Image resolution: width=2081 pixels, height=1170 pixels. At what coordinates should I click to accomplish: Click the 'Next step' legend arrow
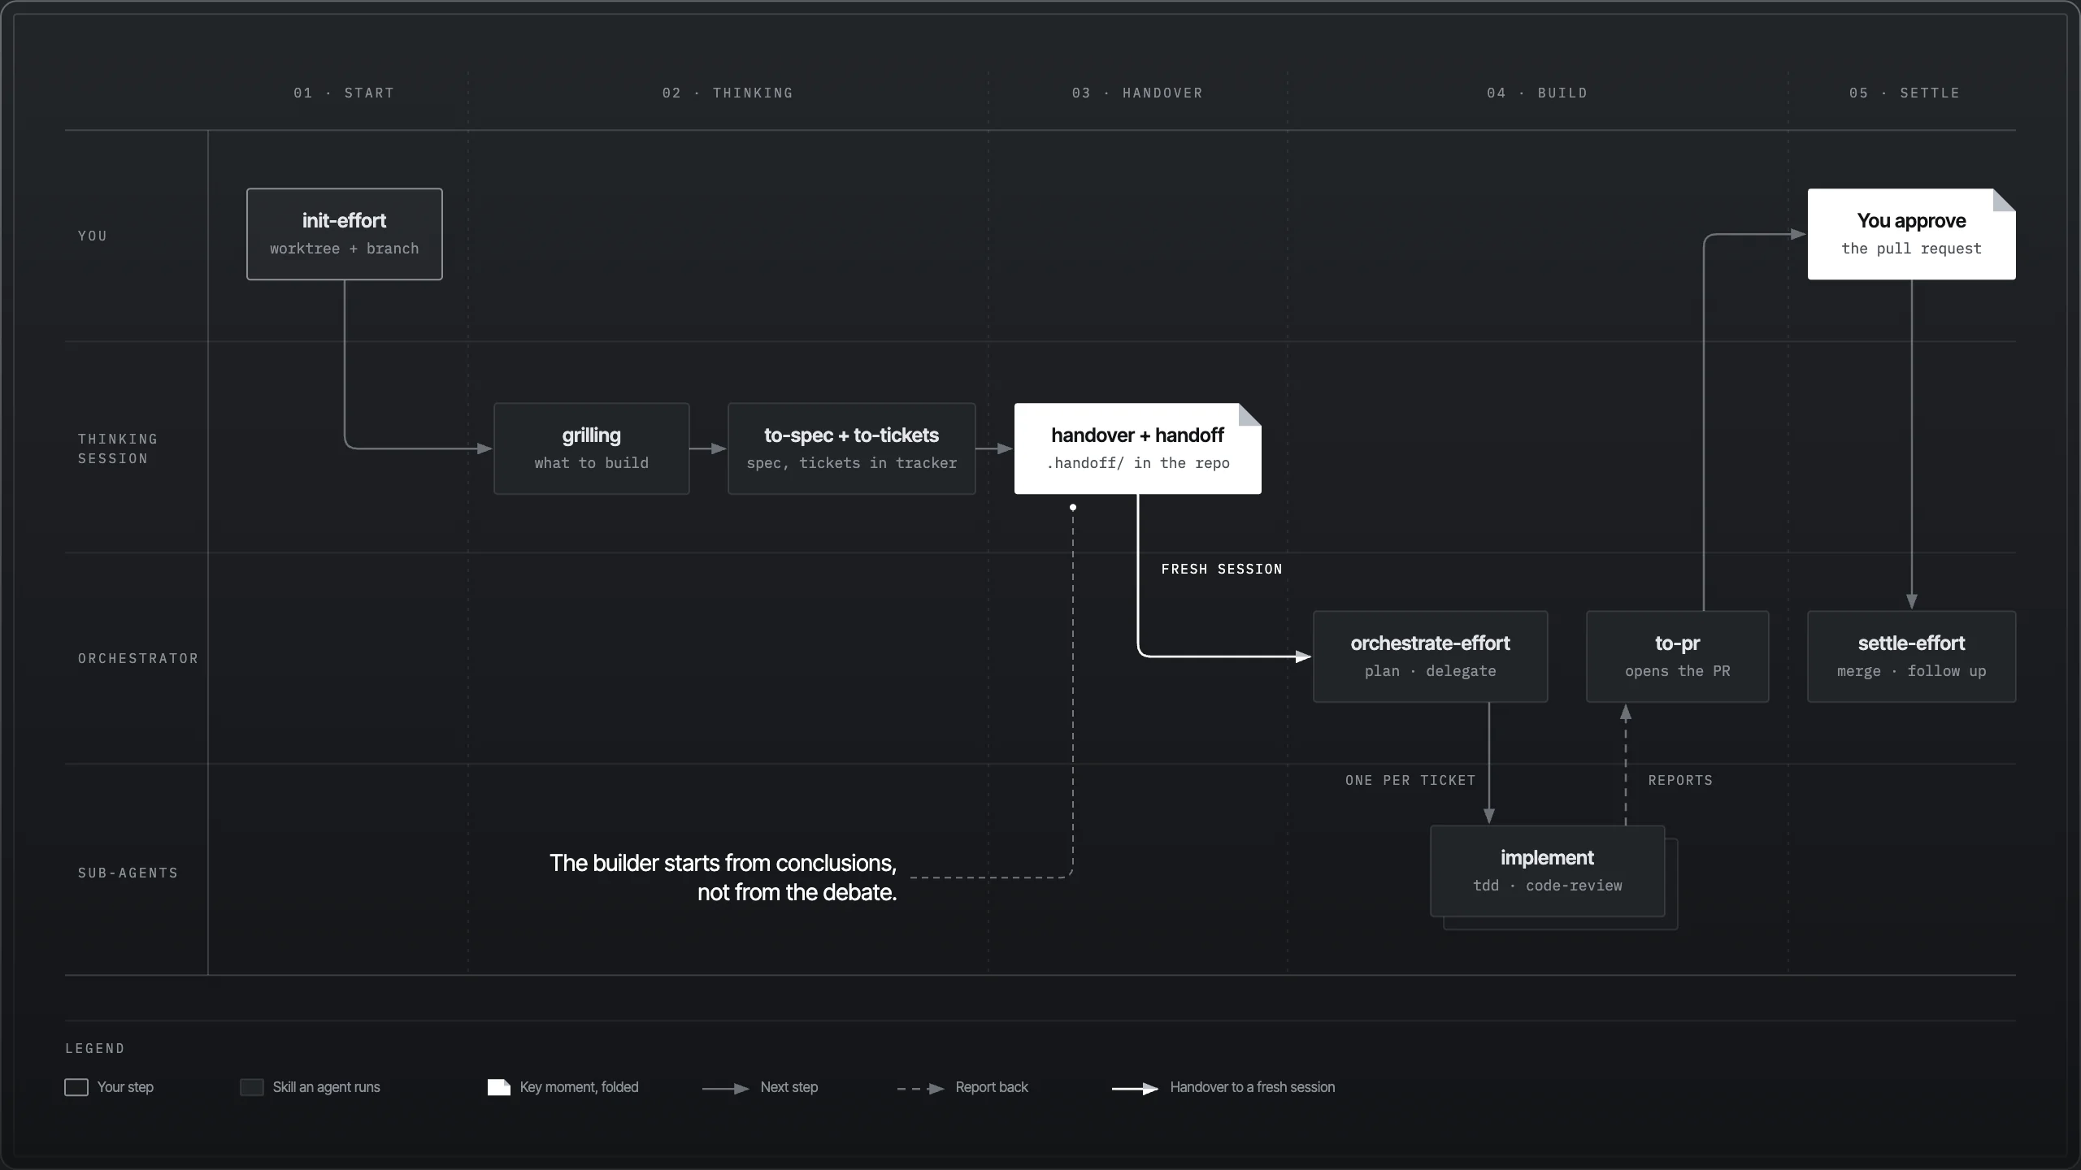(726, 1089)
